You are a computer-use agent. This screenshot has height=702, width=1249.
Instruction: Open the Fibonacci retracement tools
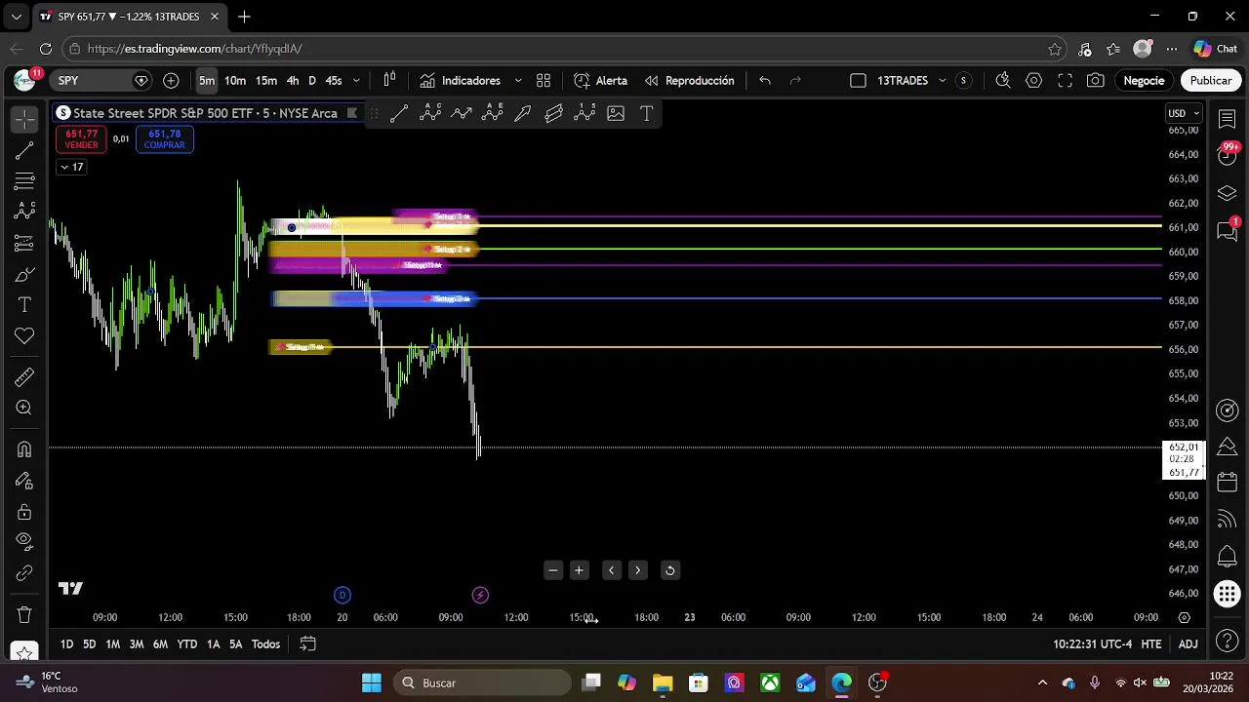click(x=24, y=180)
